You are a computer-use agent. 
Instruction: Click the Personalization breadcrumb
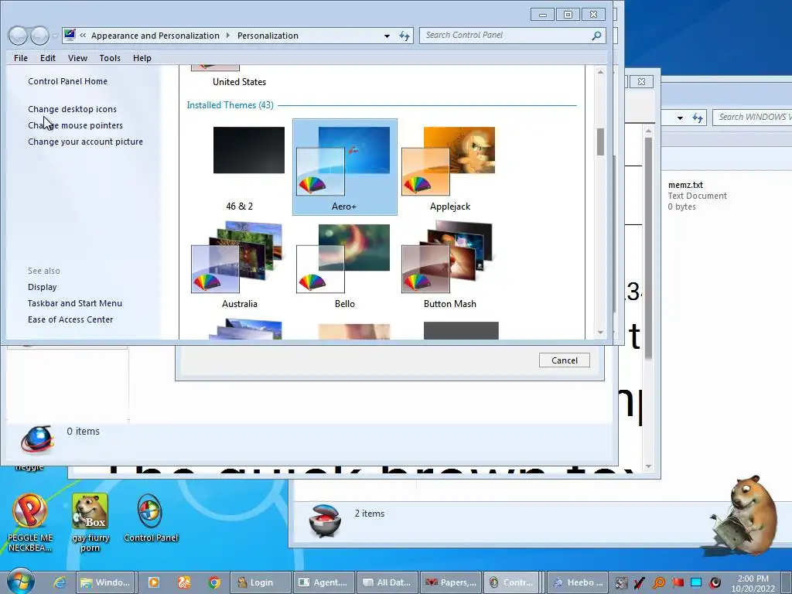(268, 36)
